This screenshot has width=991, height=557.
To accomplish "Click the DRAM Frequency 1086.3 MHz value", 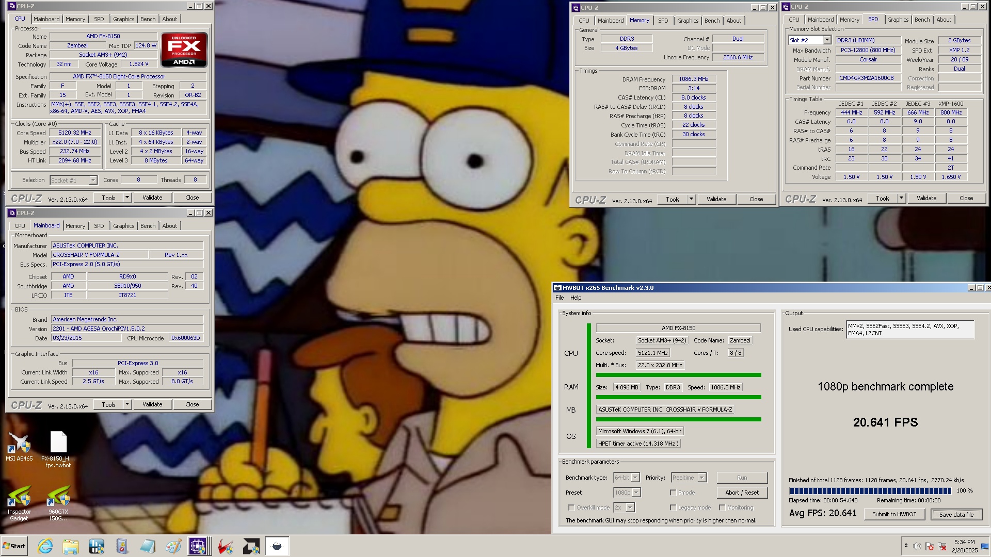I will [694, 79].
